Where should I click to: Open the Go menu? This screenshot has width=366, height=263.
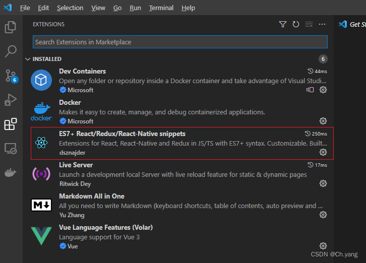point(117,8)
